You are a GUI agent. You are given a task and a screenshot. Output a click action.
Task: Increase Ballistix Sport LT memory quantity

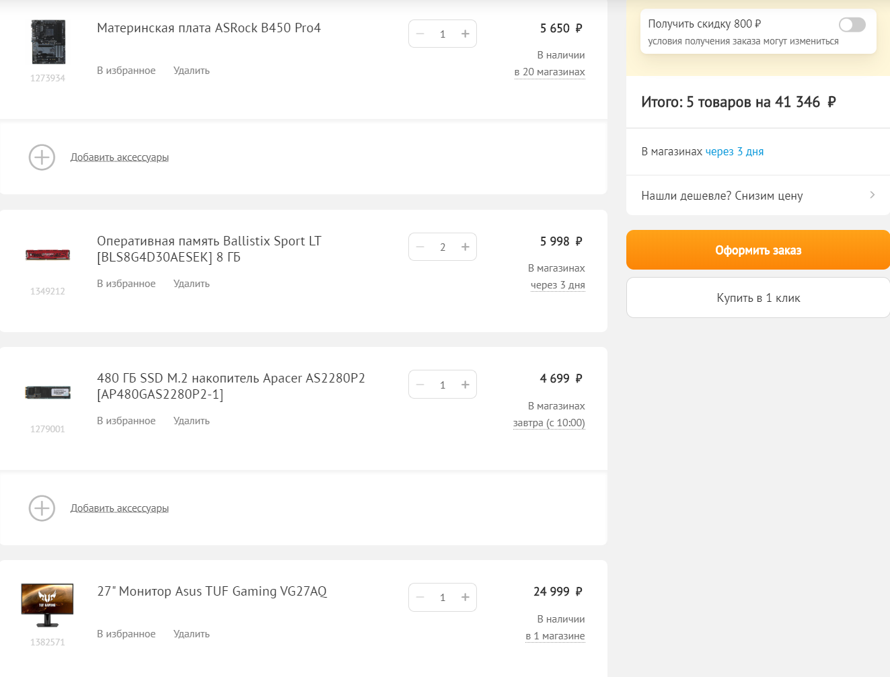(x=465, y=247)
